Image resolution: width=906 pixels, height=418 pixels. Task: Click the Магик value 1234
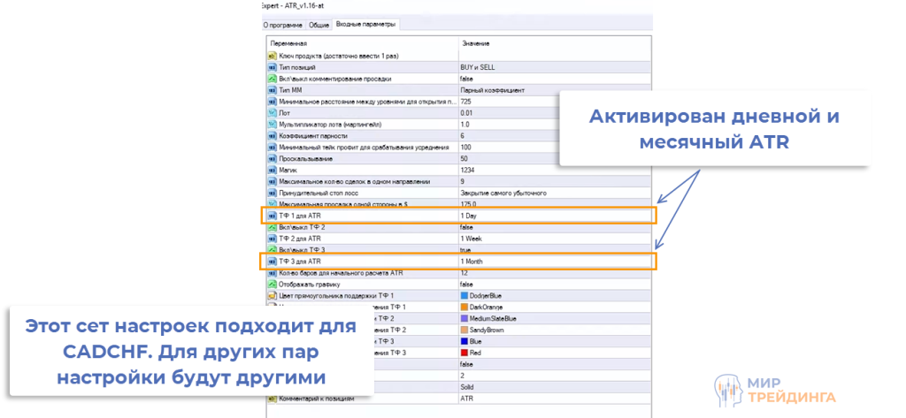pos(466,171)
